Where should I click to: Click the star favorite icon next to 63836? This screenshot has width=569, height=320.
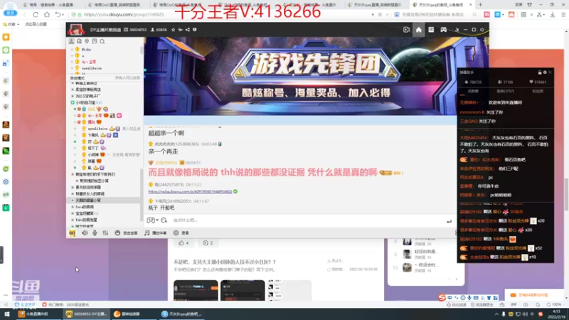[x=173, y=30]
